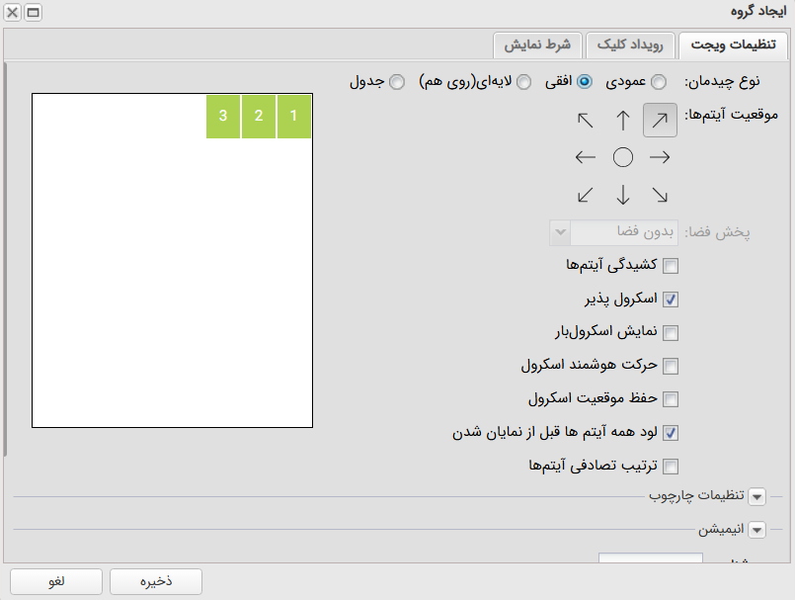This screenshot has width=795, height=600.
Task: Maximize the ایجاد گروه dialog
Action: coord(33,12)
